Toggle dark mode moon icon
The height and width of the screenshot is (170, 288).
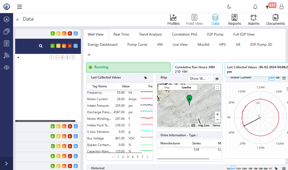[229, 7]
